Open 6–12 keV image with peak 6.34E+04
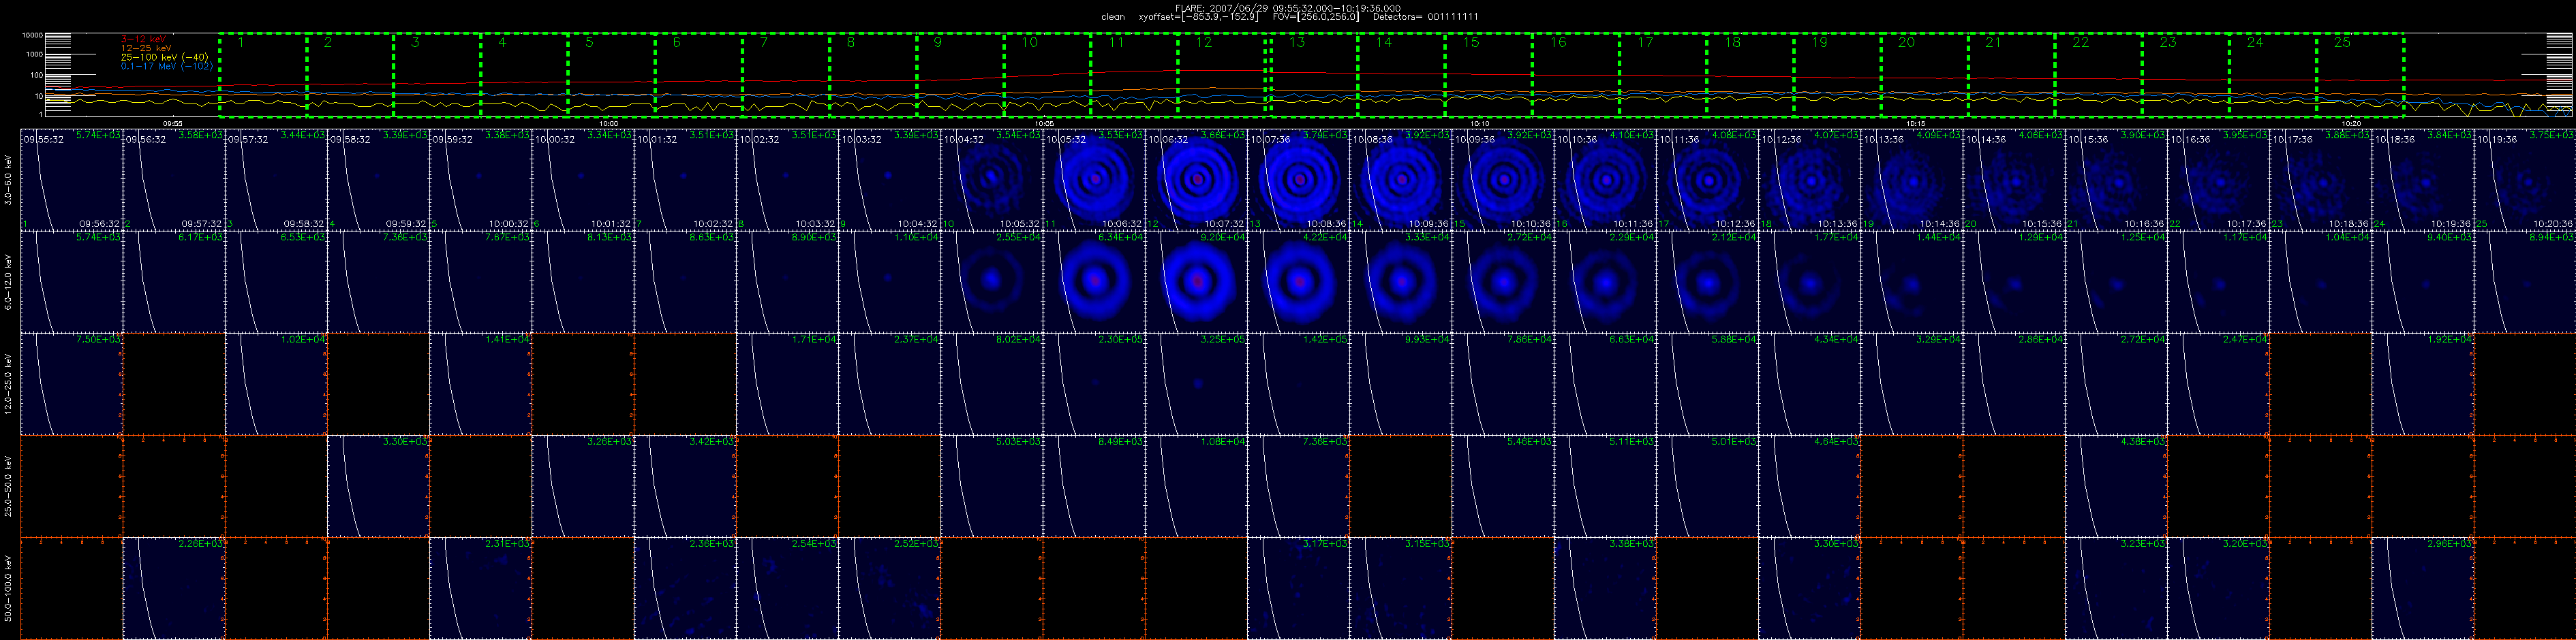Screen dimensions: 2576x640 click(1094, 282)
